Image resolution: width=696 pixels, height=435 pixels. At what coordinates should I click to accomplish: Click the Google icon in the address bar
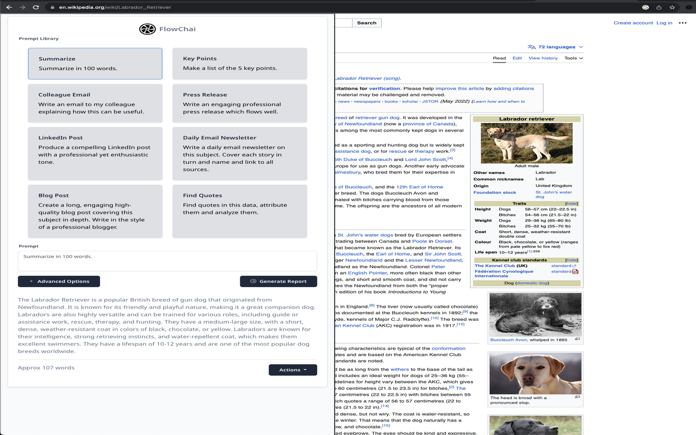(x=645, y=7)
